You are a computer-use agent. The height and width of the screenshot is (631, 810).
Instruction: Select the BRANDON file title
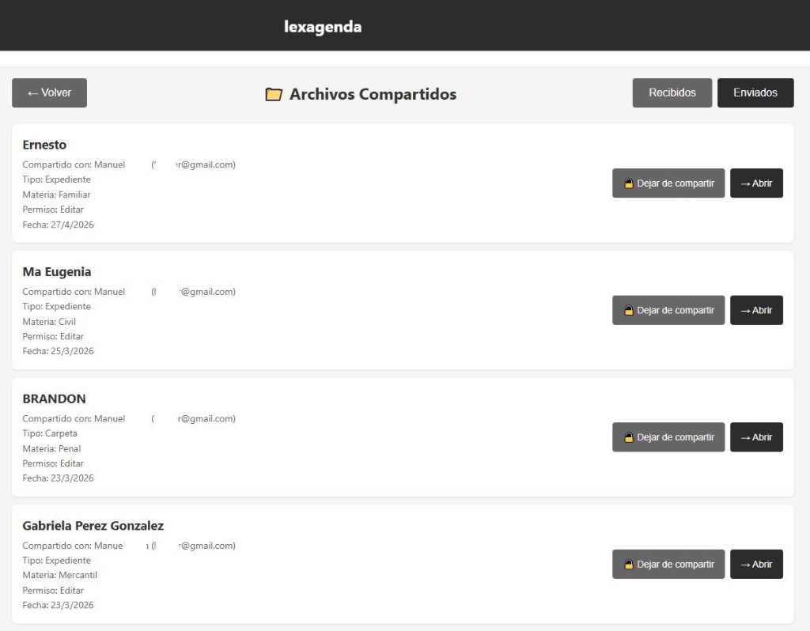point(55,399)
